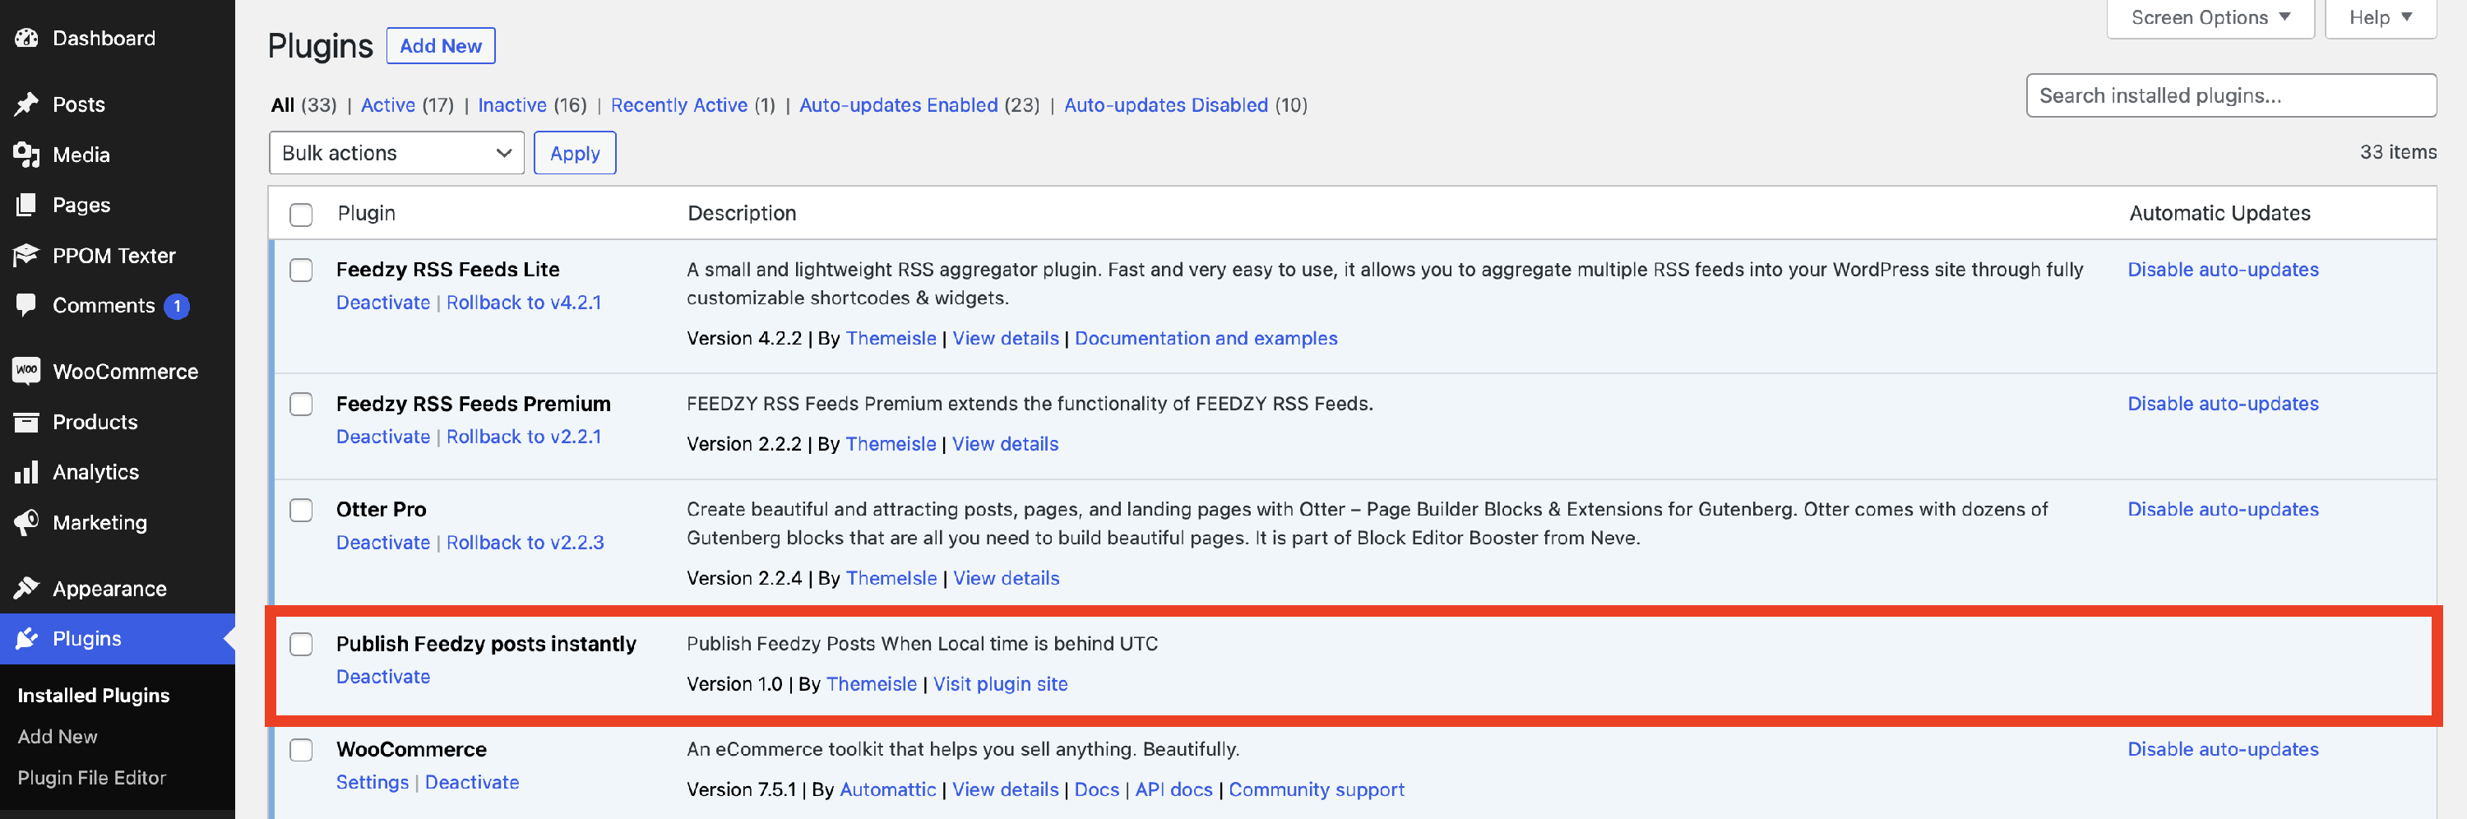Click the Dashboard gauge icon
Screen dimensions: 2467x819
coord(25,39)
